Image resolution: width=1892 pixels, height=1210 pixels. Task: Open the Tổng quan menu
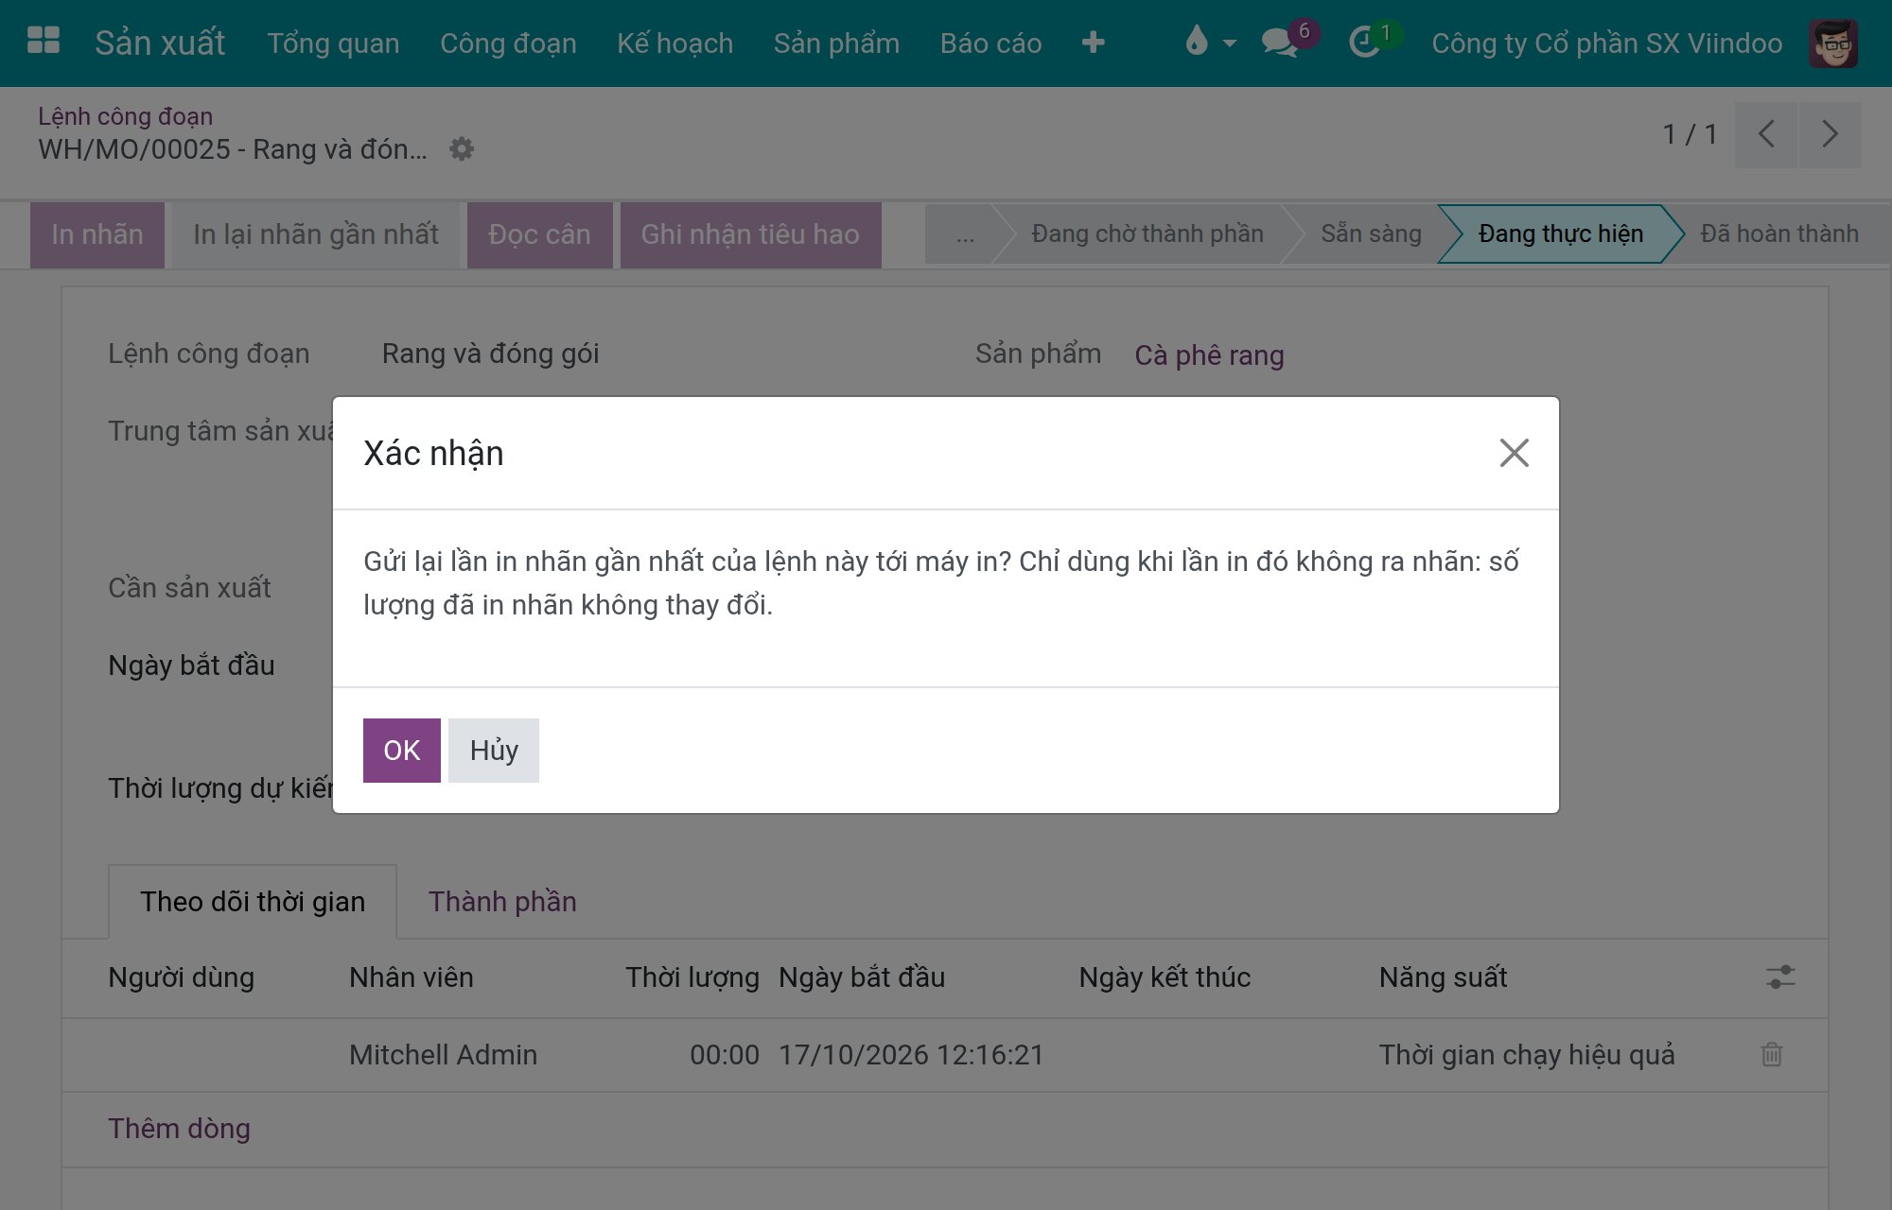[333, 43]
